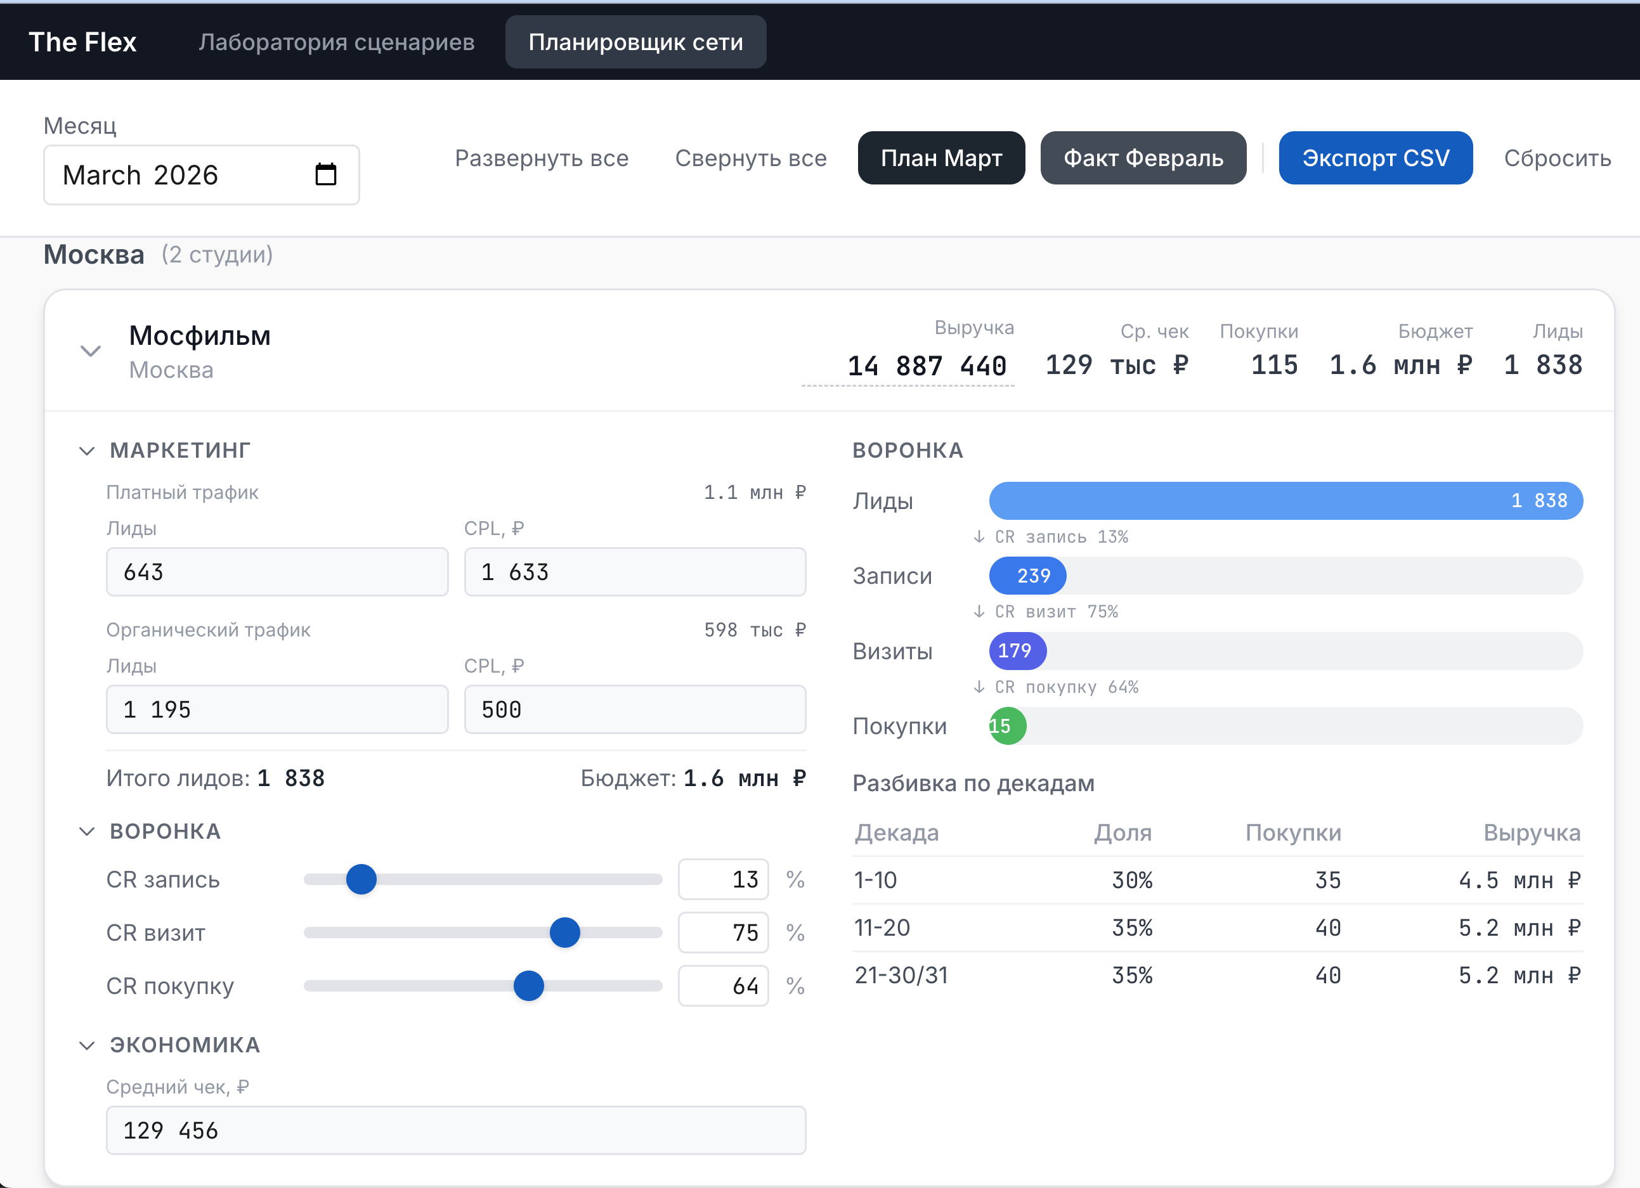Click the Москва city group heading
This screenshot has height=1188, width=1640.
(94, 254)
